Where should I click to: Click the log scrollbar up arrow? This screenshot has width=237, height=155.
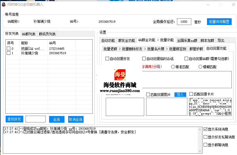pos(200,129)
